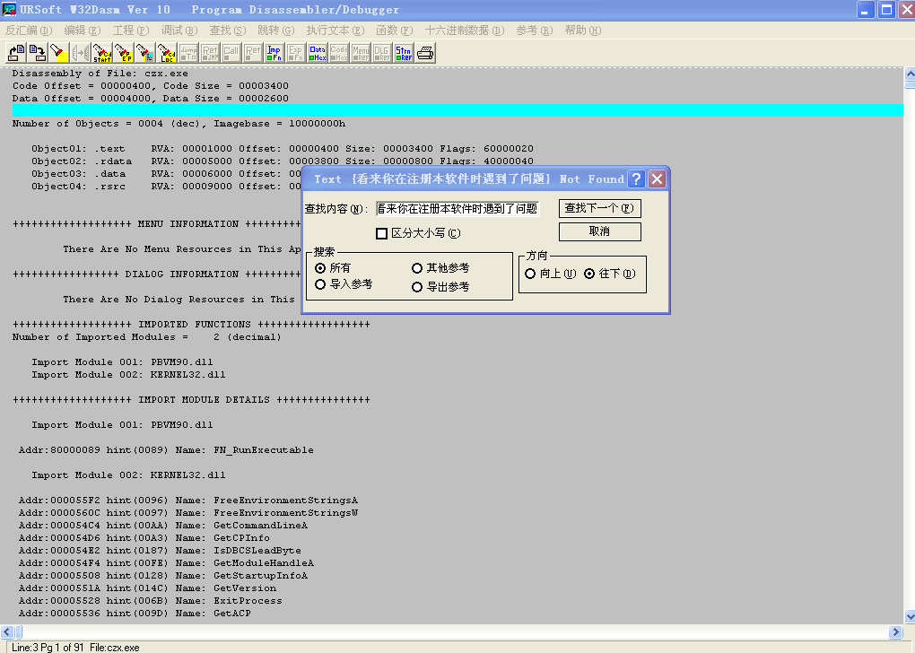Click the 'File:czx.exe' status bar text
Screen dimensions: 915x653
[115, 647]
